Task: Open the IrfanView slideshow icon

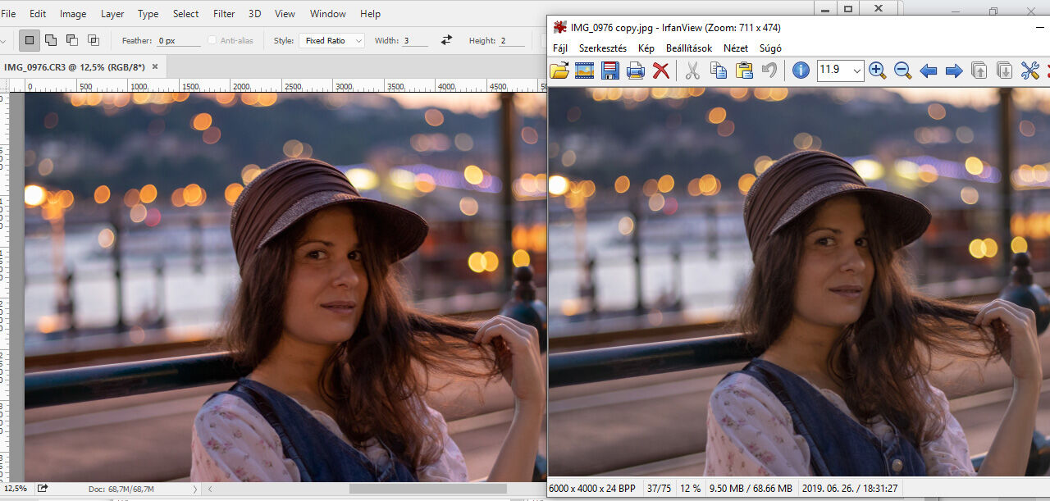Action: 584,71
